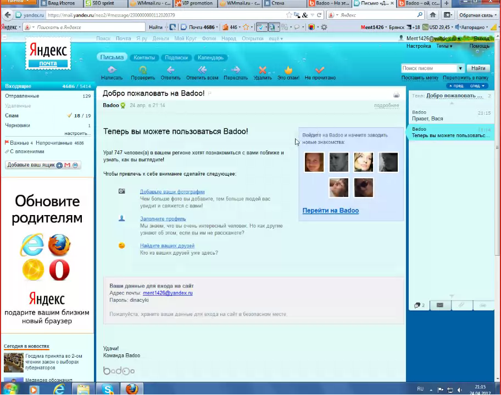The image size is (501, 395).
Task: Click the Написать compose icon
Action: (112, 70)
